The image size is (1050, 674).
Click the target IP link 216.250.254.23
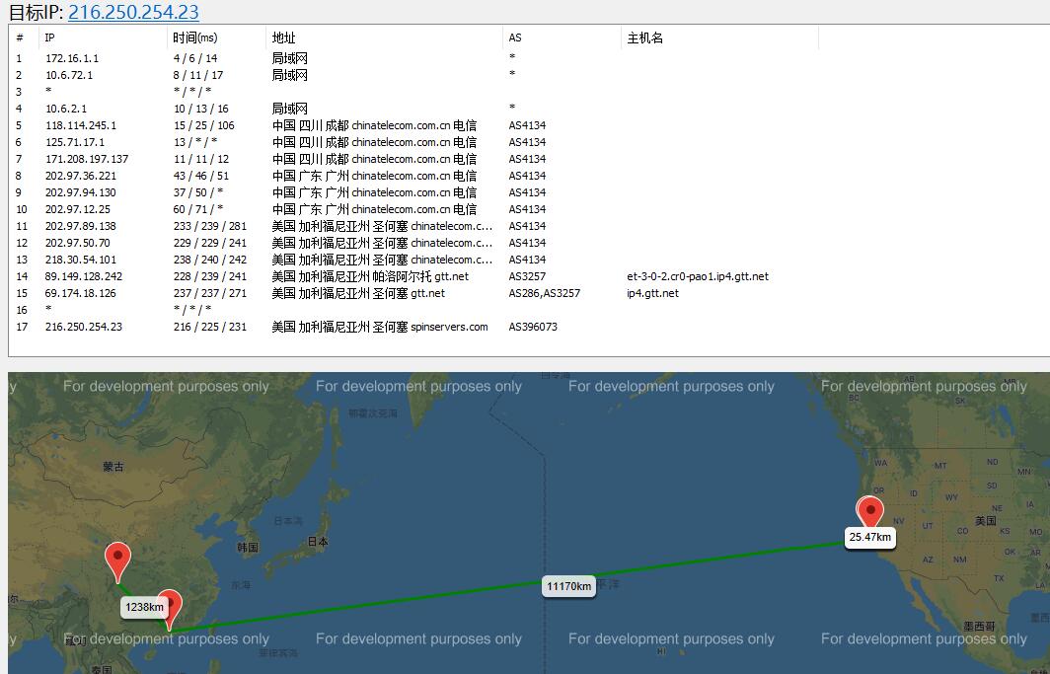[x=133, y=12]
